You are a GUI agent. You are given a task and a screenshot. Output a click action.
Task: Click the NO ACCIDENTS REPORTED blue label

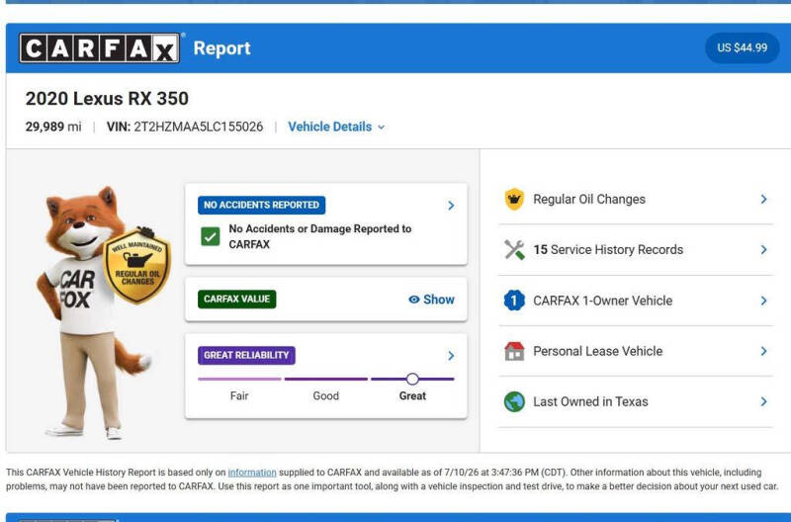(x=261, y=206)
